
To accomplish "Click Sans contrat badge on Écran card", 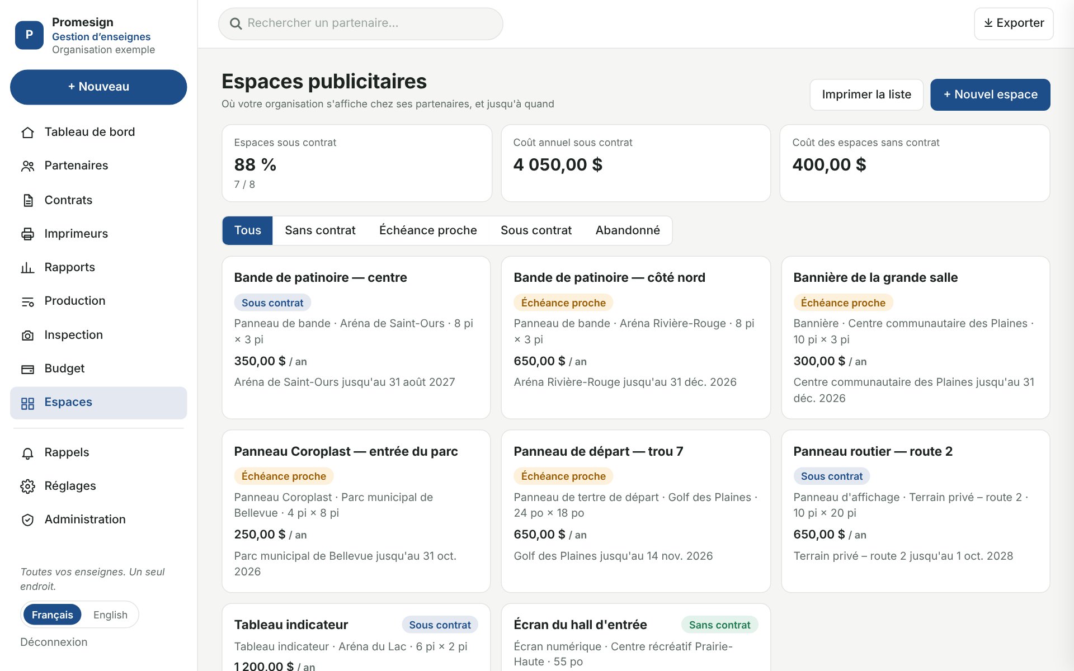I will pos(719,625).
